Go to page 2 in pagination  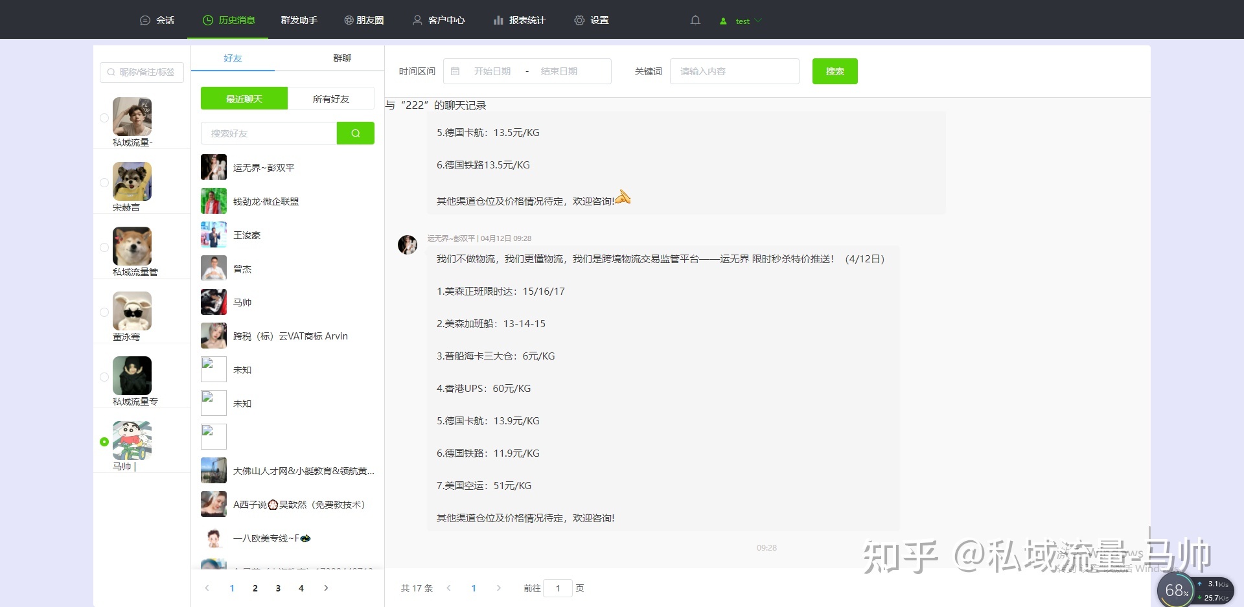(x=255, y=588)
